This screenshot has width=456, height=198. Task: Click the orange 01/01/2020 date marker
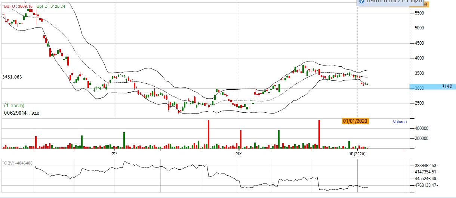coord(355,121)
